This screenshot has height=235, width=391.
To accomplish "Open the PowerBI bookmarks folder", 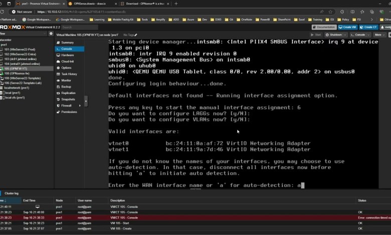I will coord(263,19).
